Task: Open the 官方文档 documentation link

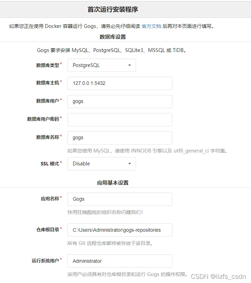Action: pos(151,26)
